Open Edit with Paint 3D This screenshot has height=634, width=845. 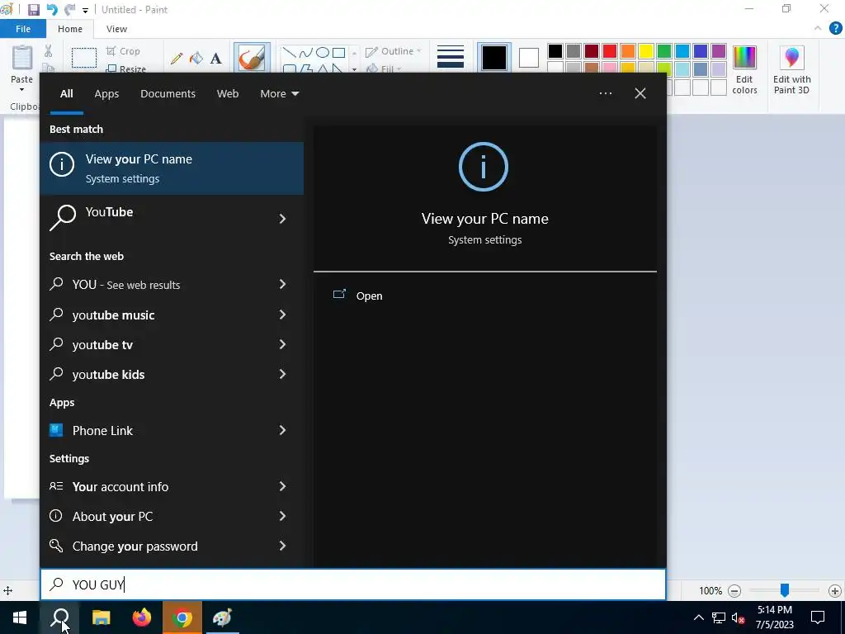pyautogui.click(x=791, y=70)
